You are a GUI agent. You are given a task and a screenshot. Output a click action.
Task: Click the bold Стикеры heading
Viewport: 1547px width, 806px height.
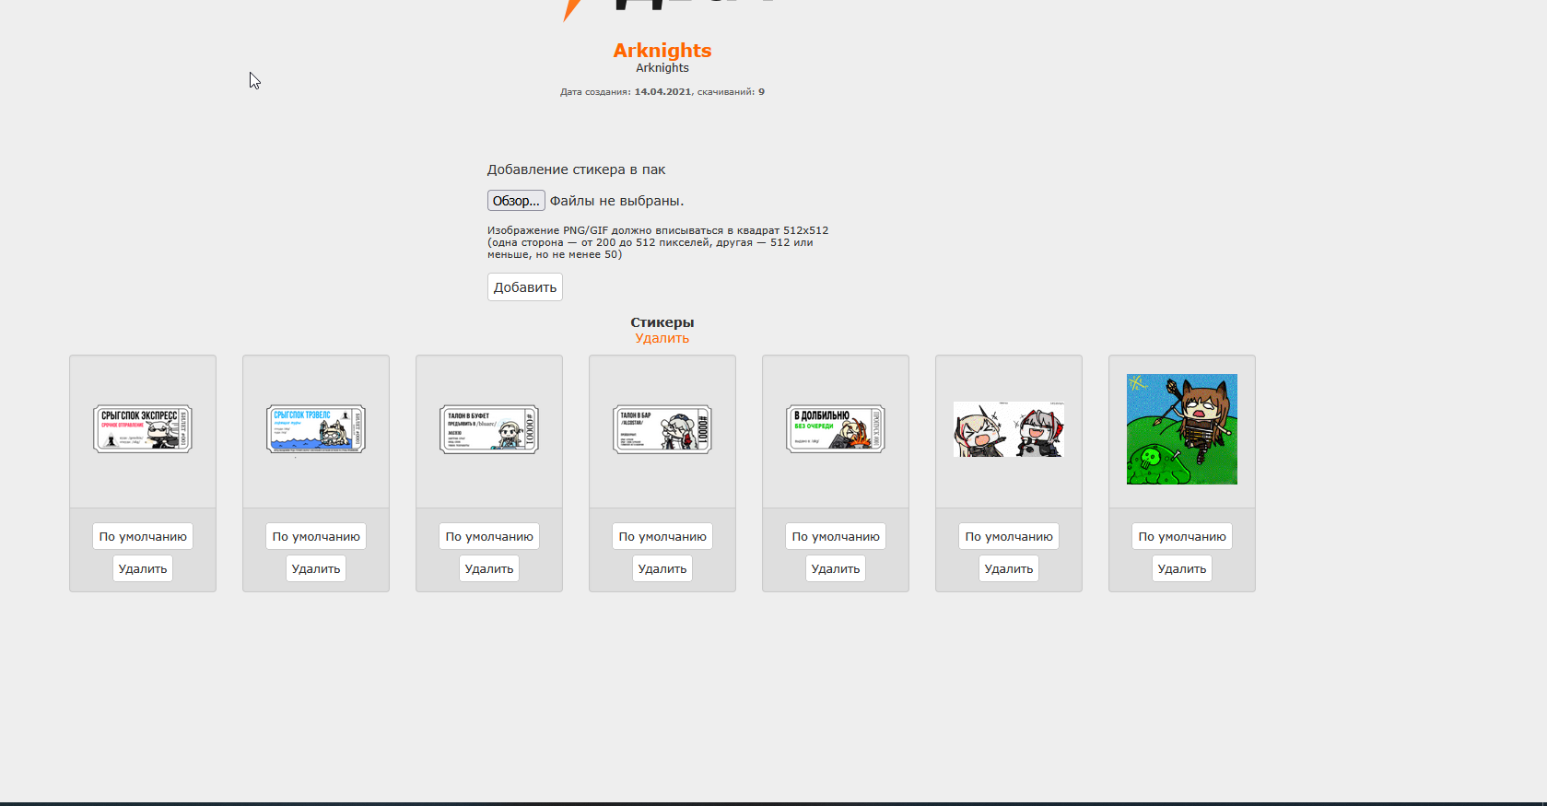tap(662, 322)
